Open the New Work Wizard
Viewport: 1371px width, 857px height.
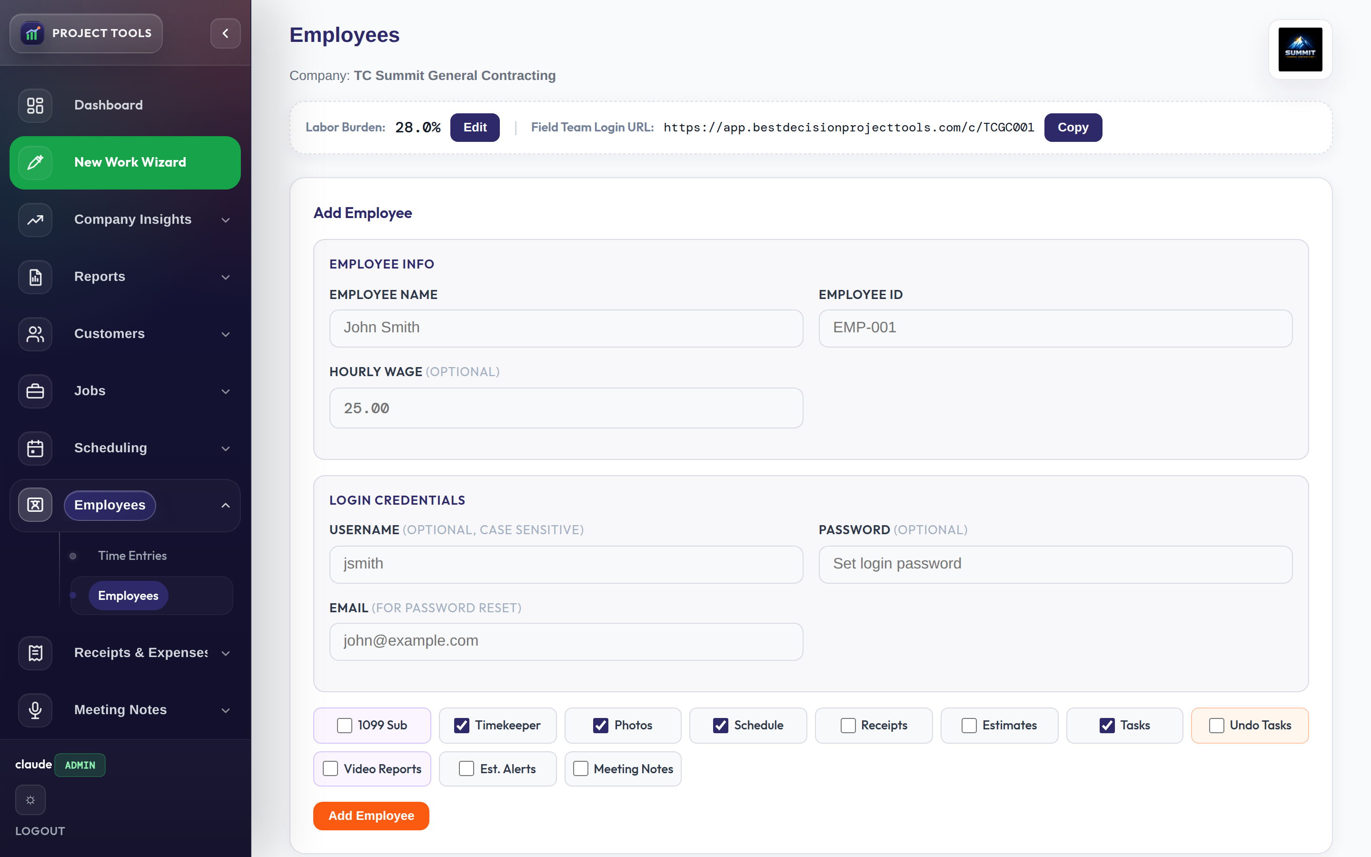pos(125,163)
